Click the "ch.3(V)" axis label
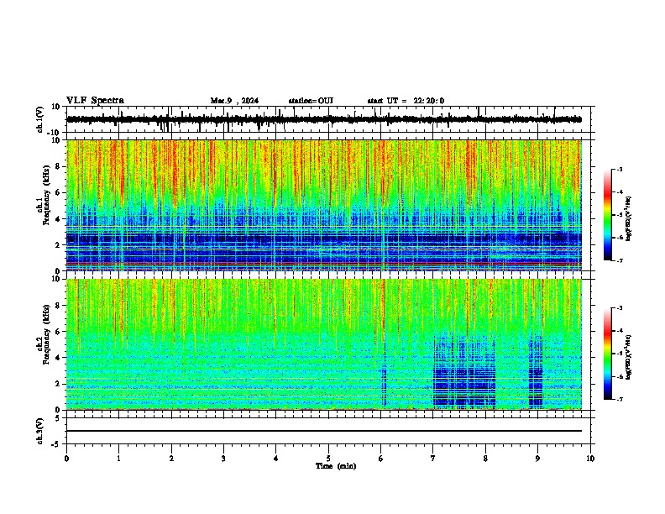This screenshot has height=514, width=665. [x=40, y=431]
